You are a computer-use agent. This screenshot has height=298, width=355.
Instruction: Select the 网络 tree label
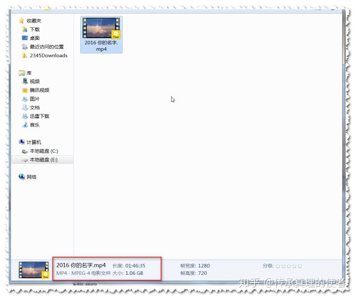coord(32,177)
